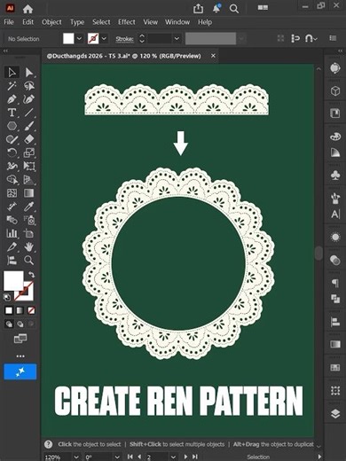Open the 120% zoom level dropdown
346x461 pixels.
click(76, 457)
